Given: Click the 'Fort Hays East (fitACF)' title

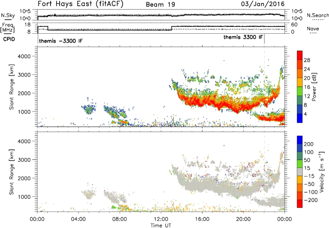Looking at the screenshot, I should click(x=81, y=4).
